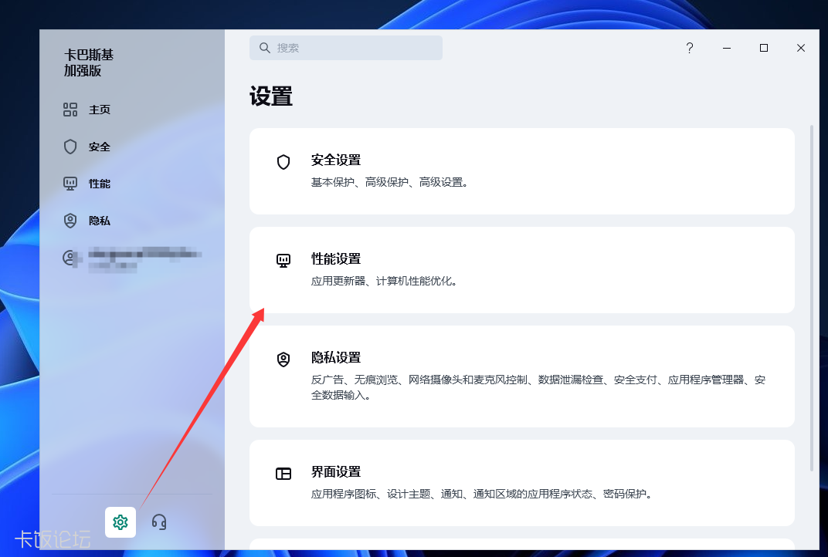Click the 隐私 shield icon in sidebar

(70, 221)
